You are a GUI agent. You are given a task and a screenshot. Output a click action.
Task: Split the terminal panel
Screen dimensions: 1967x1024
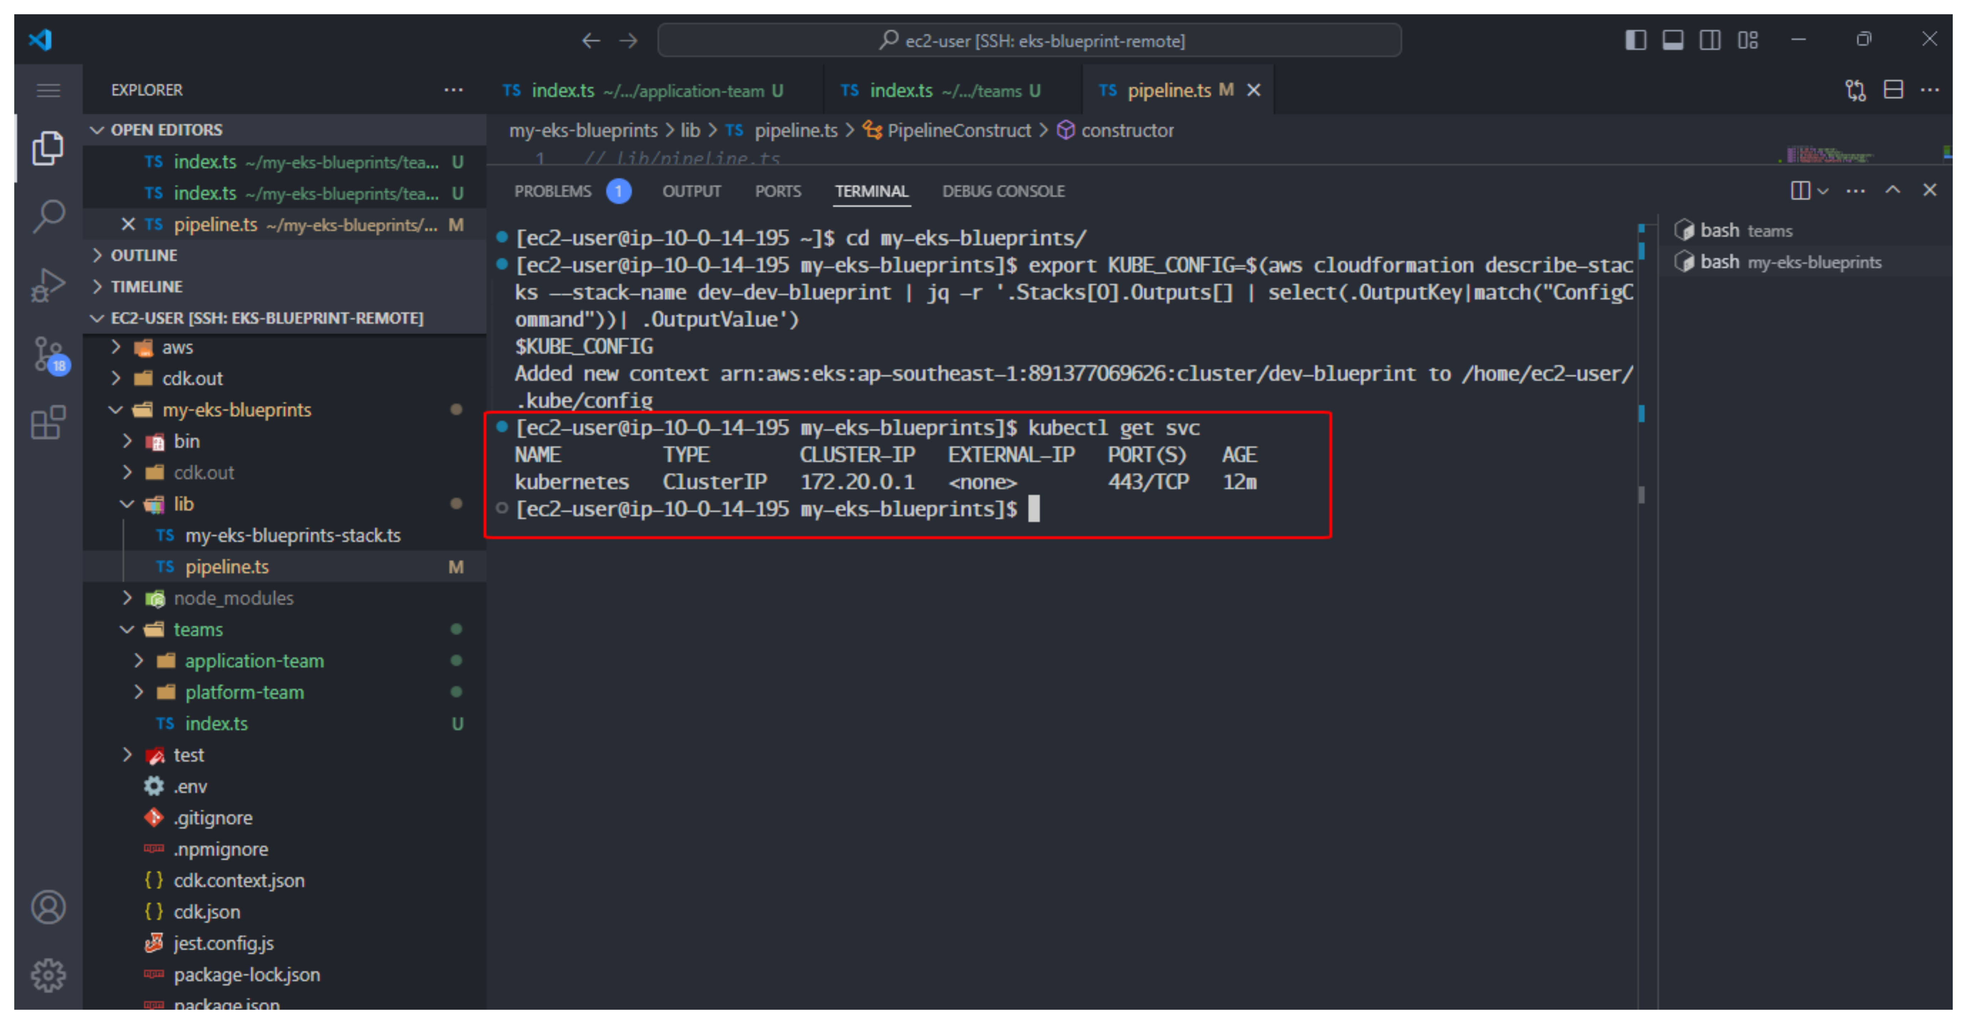1800,190
